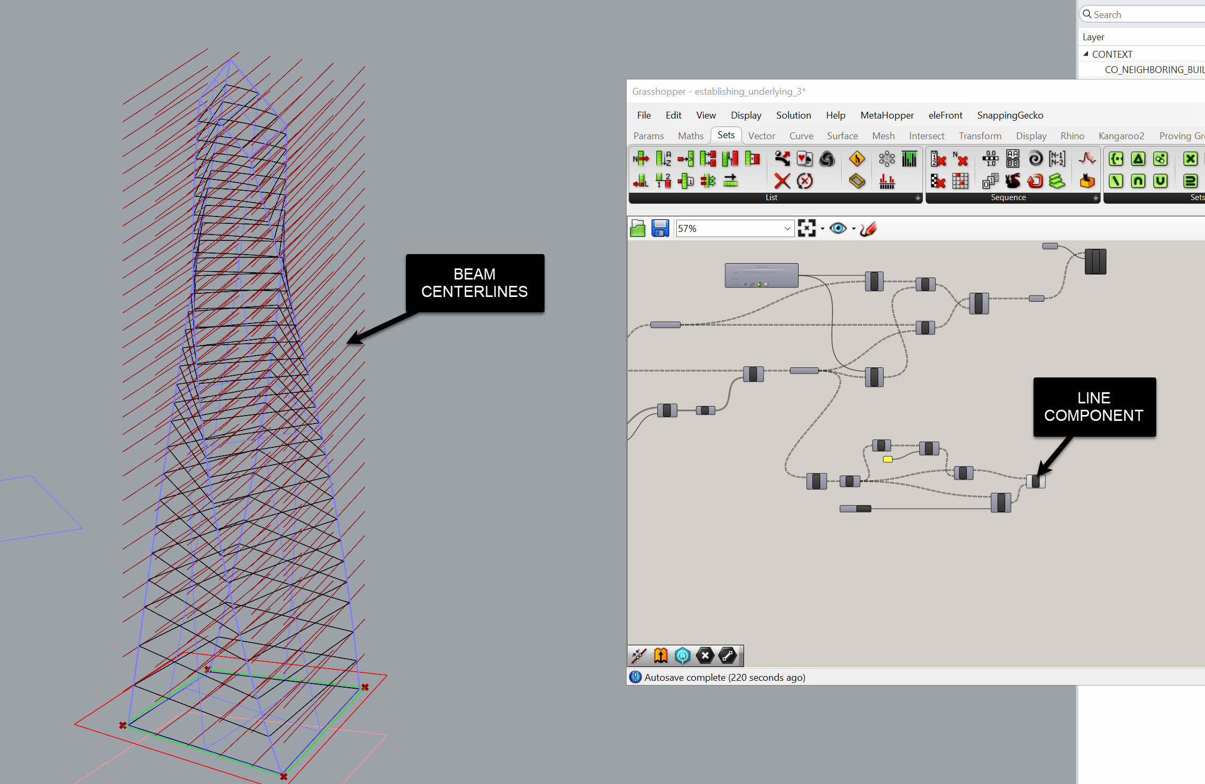Click the Jitter playing cards icon

coord(804,159)
